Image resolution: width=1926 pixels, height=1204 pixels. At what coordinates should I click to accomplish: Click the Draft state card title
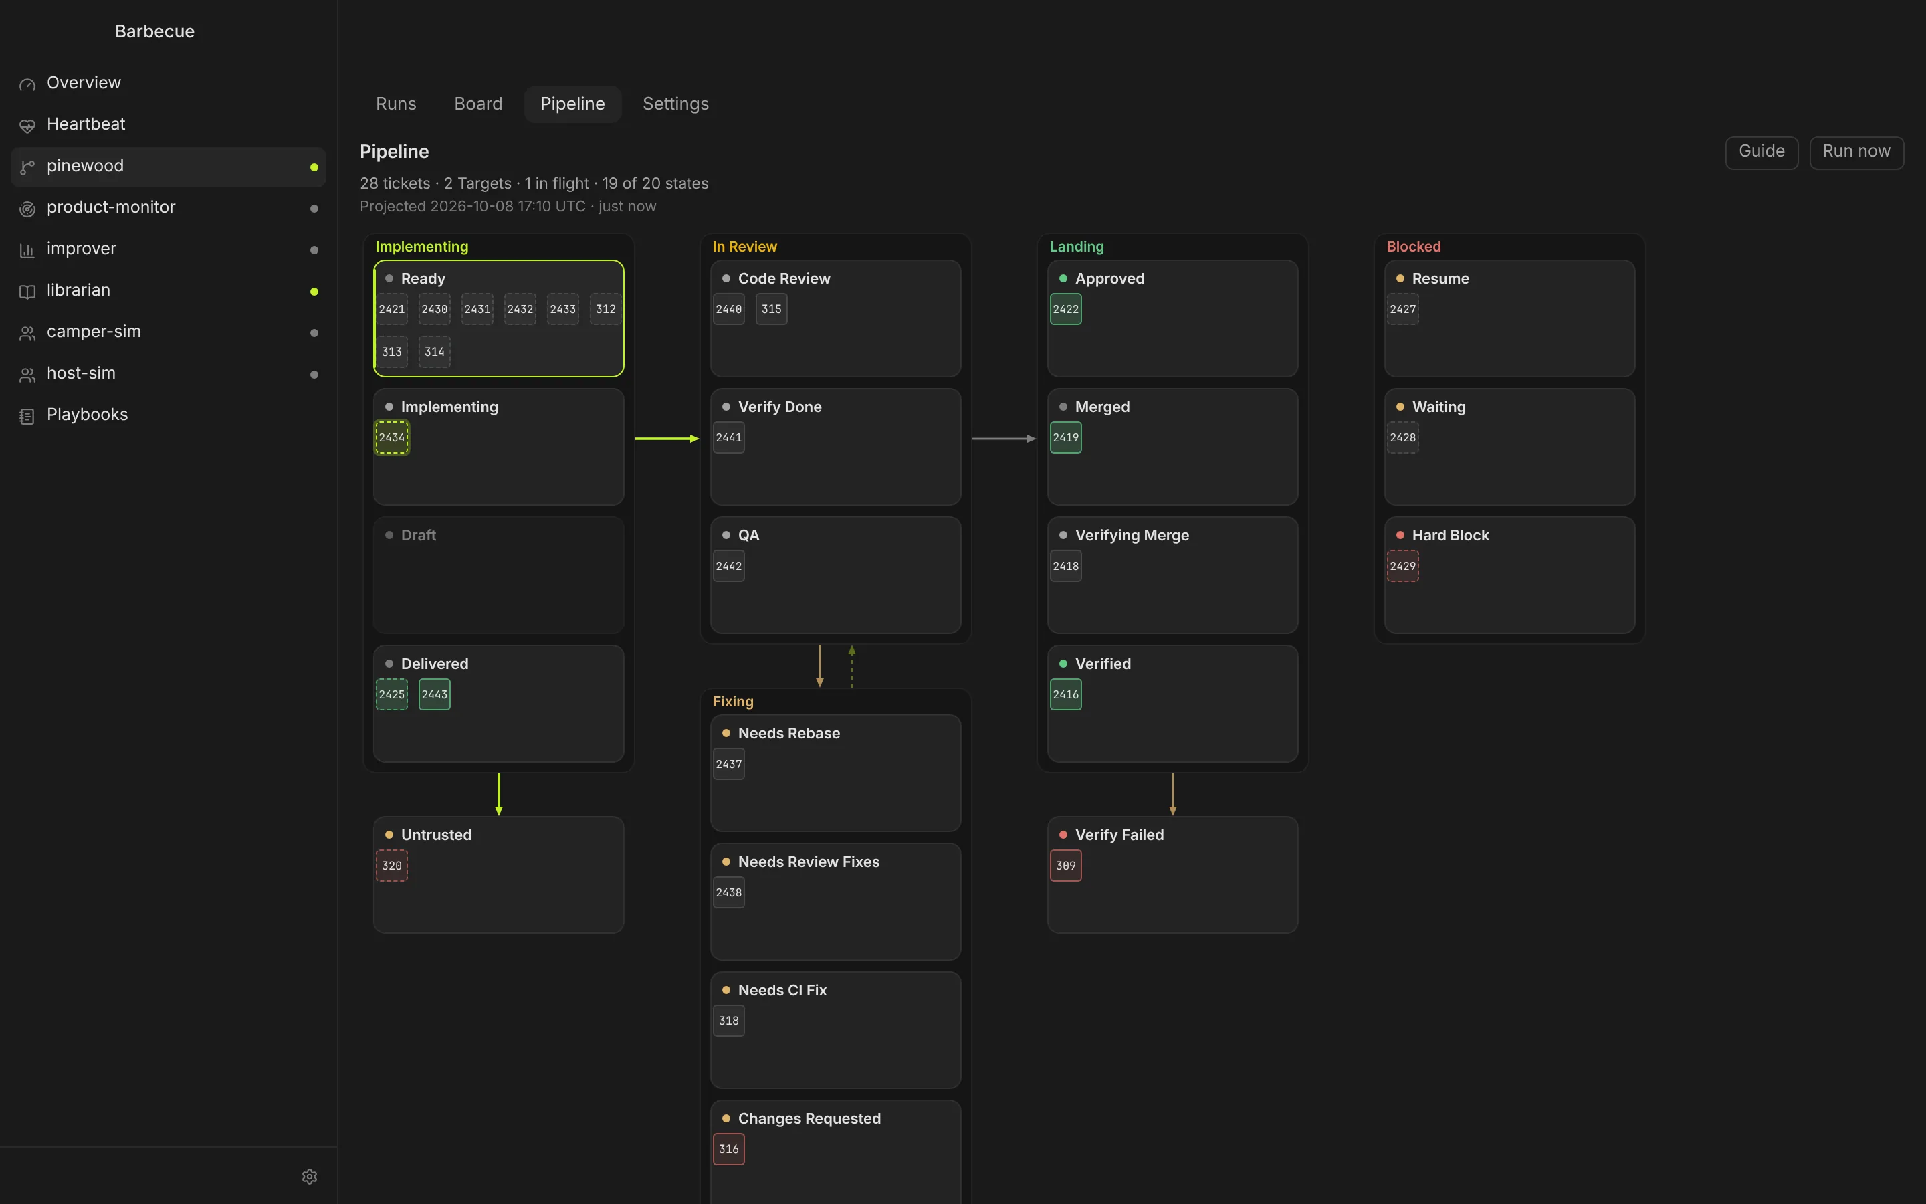point(418,536)
